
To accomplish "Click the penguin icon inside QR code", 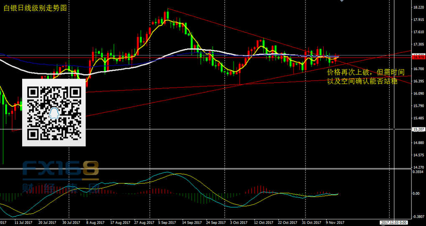I will (x=54, y=112).
